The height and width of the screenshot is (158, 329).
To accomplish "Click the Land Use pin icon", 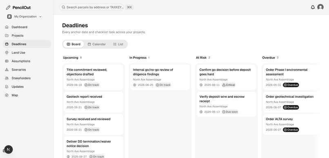I will [7, 53].
